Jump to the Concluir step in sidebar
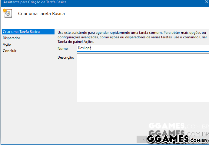The image size is (209, 145). 10,51
